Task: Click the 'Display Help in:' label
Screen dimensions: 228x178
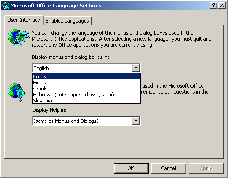Action: [x=49, y=110]
